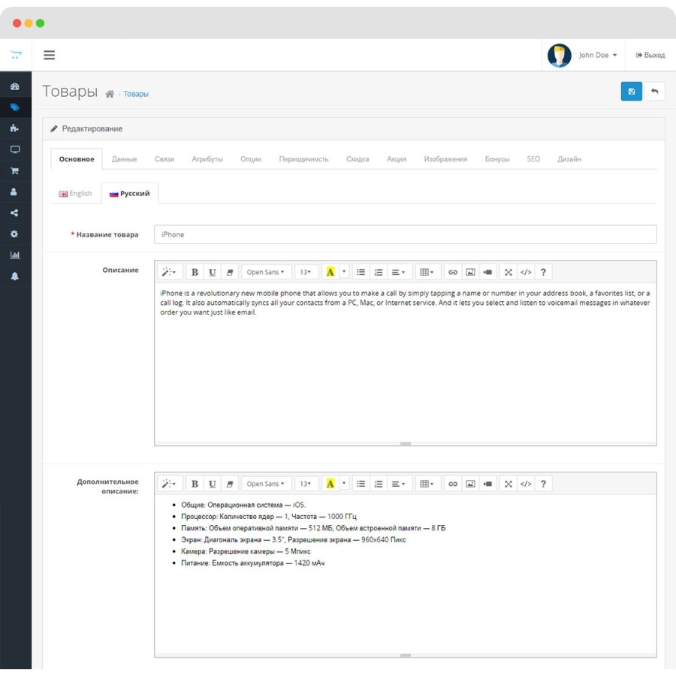Click eraser in Дополнительное описание editor
This screenshot has height=676, width=676.
(230, 484)
